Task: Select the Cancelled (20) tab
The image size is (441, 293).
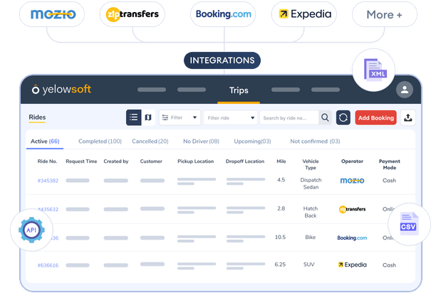Action: [x=150, y=142]
